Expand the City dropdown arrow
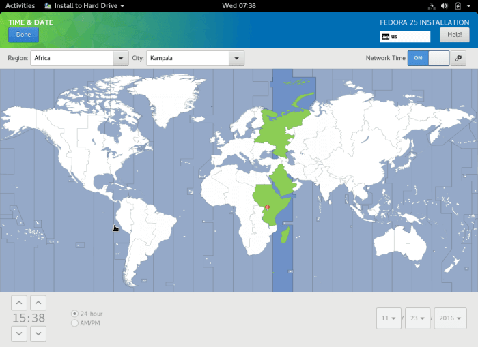 coord(236,58)
